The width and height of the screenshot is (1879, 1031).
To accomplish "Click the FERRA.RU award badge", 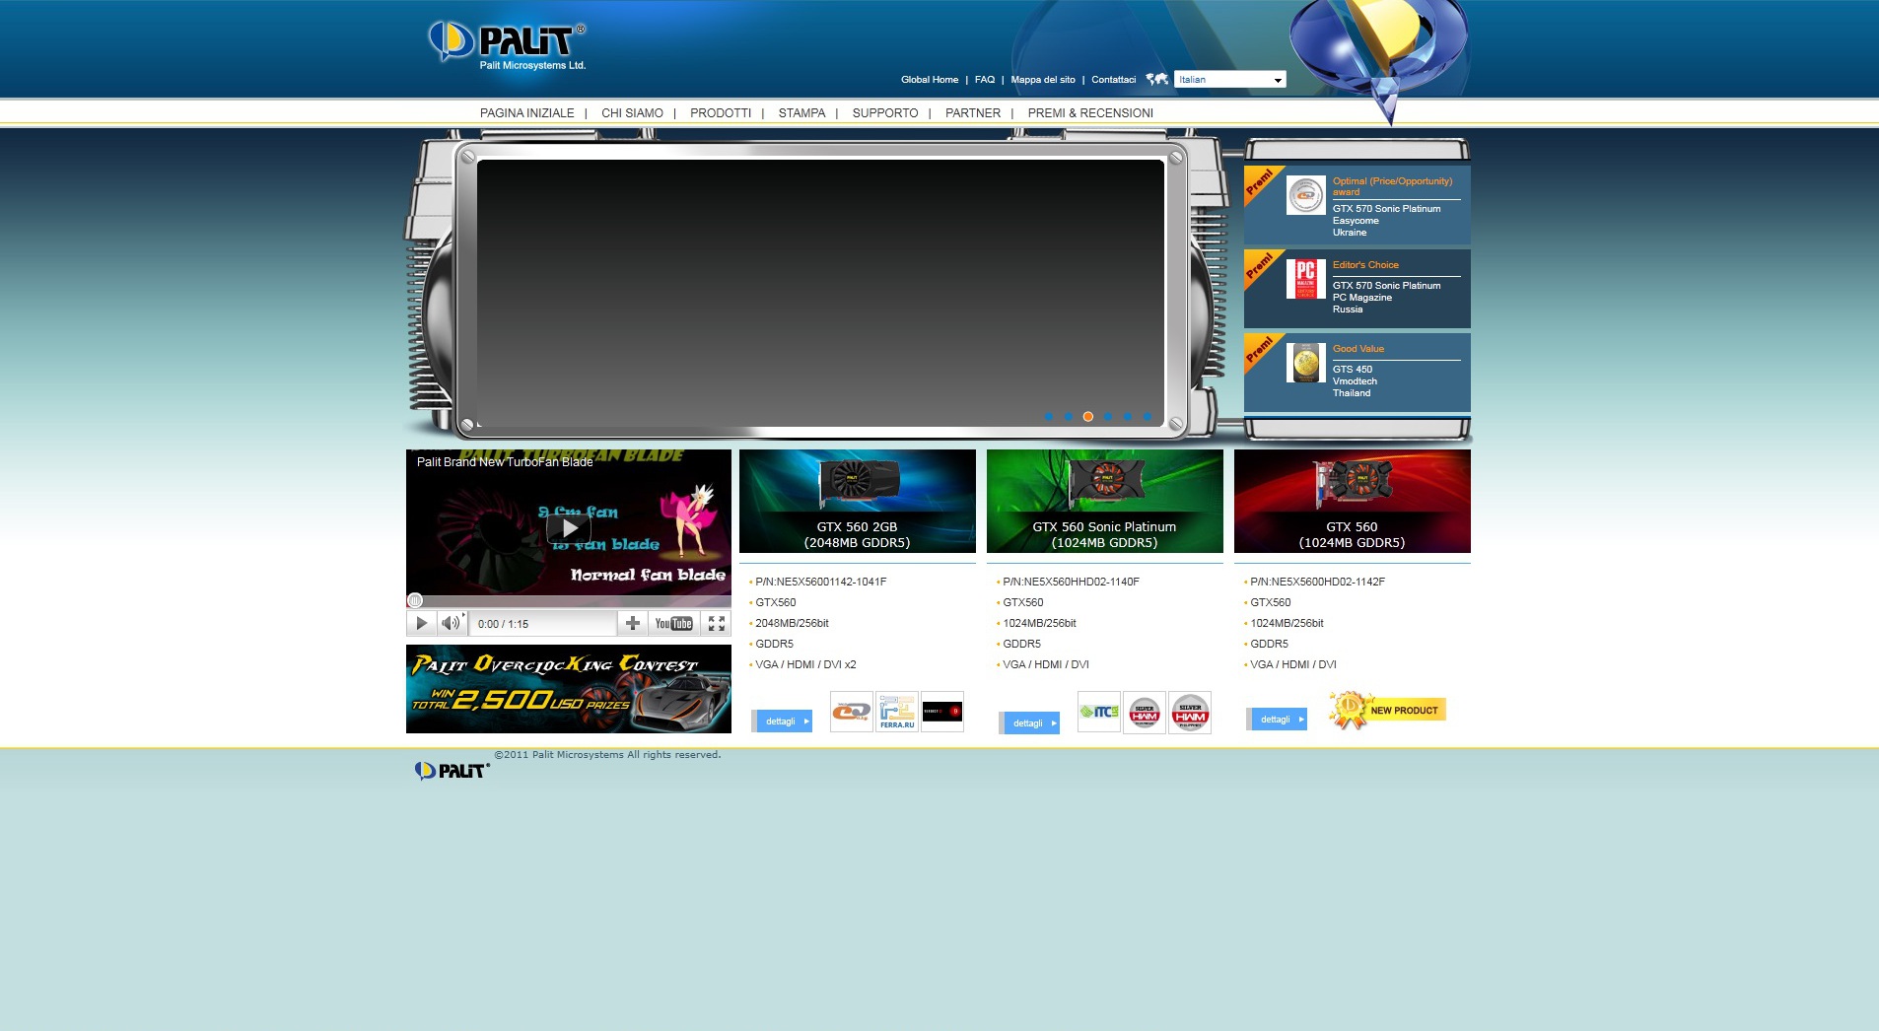I will [897, 712].
